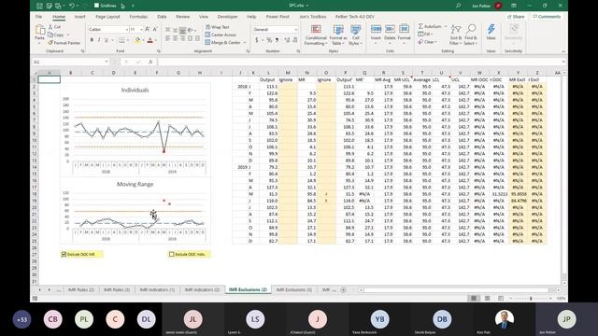Switch to Page Break Preview button
The image size is (598, 336).
pyautogui.click(x=501, y=298)
